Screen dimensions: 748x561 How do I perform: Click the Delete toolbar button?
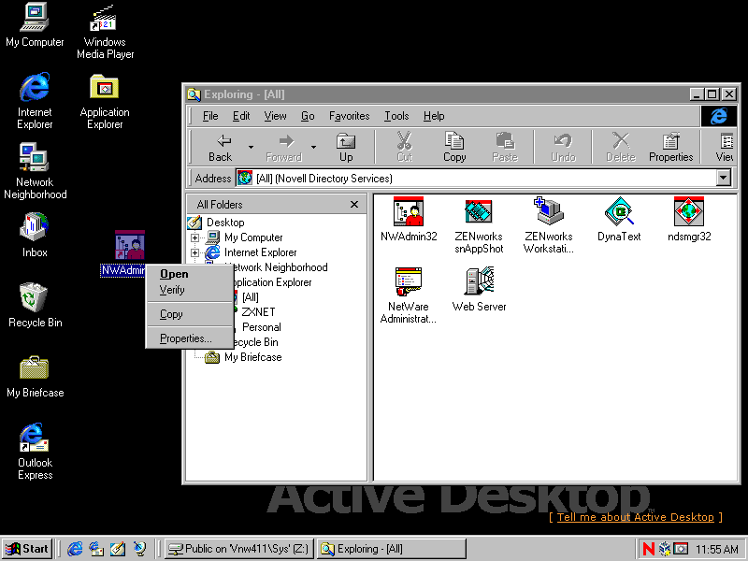tap(621, 148)
